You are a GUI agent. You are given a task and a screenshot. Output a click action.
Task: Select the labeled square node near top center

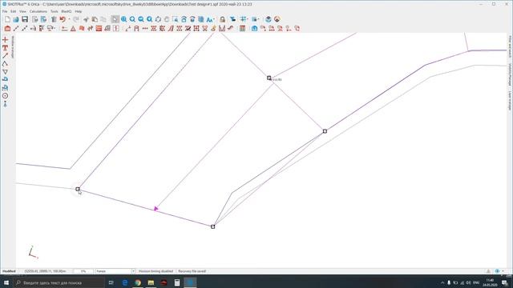pos(269,78)
